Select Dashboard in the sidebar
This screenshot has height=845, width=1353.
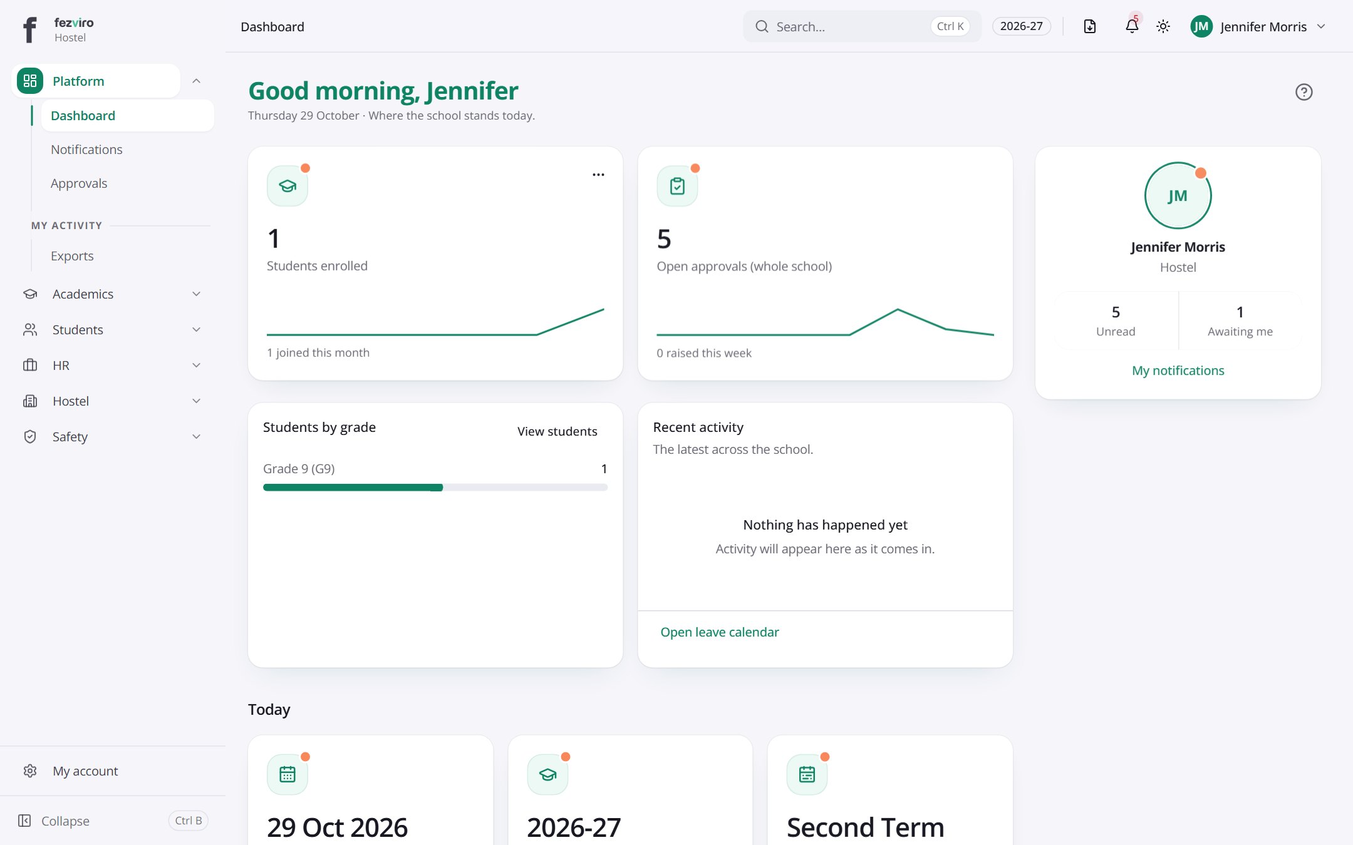[x=128, y=116]
